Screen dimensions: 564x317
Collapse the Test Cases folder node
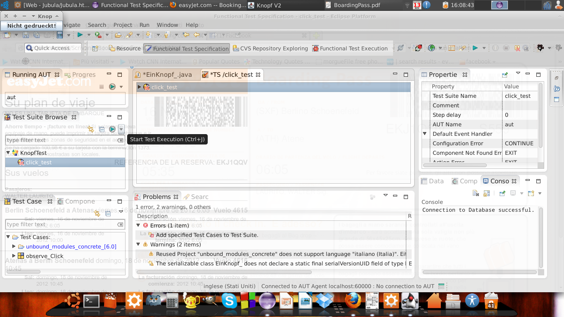pos(8,237)
